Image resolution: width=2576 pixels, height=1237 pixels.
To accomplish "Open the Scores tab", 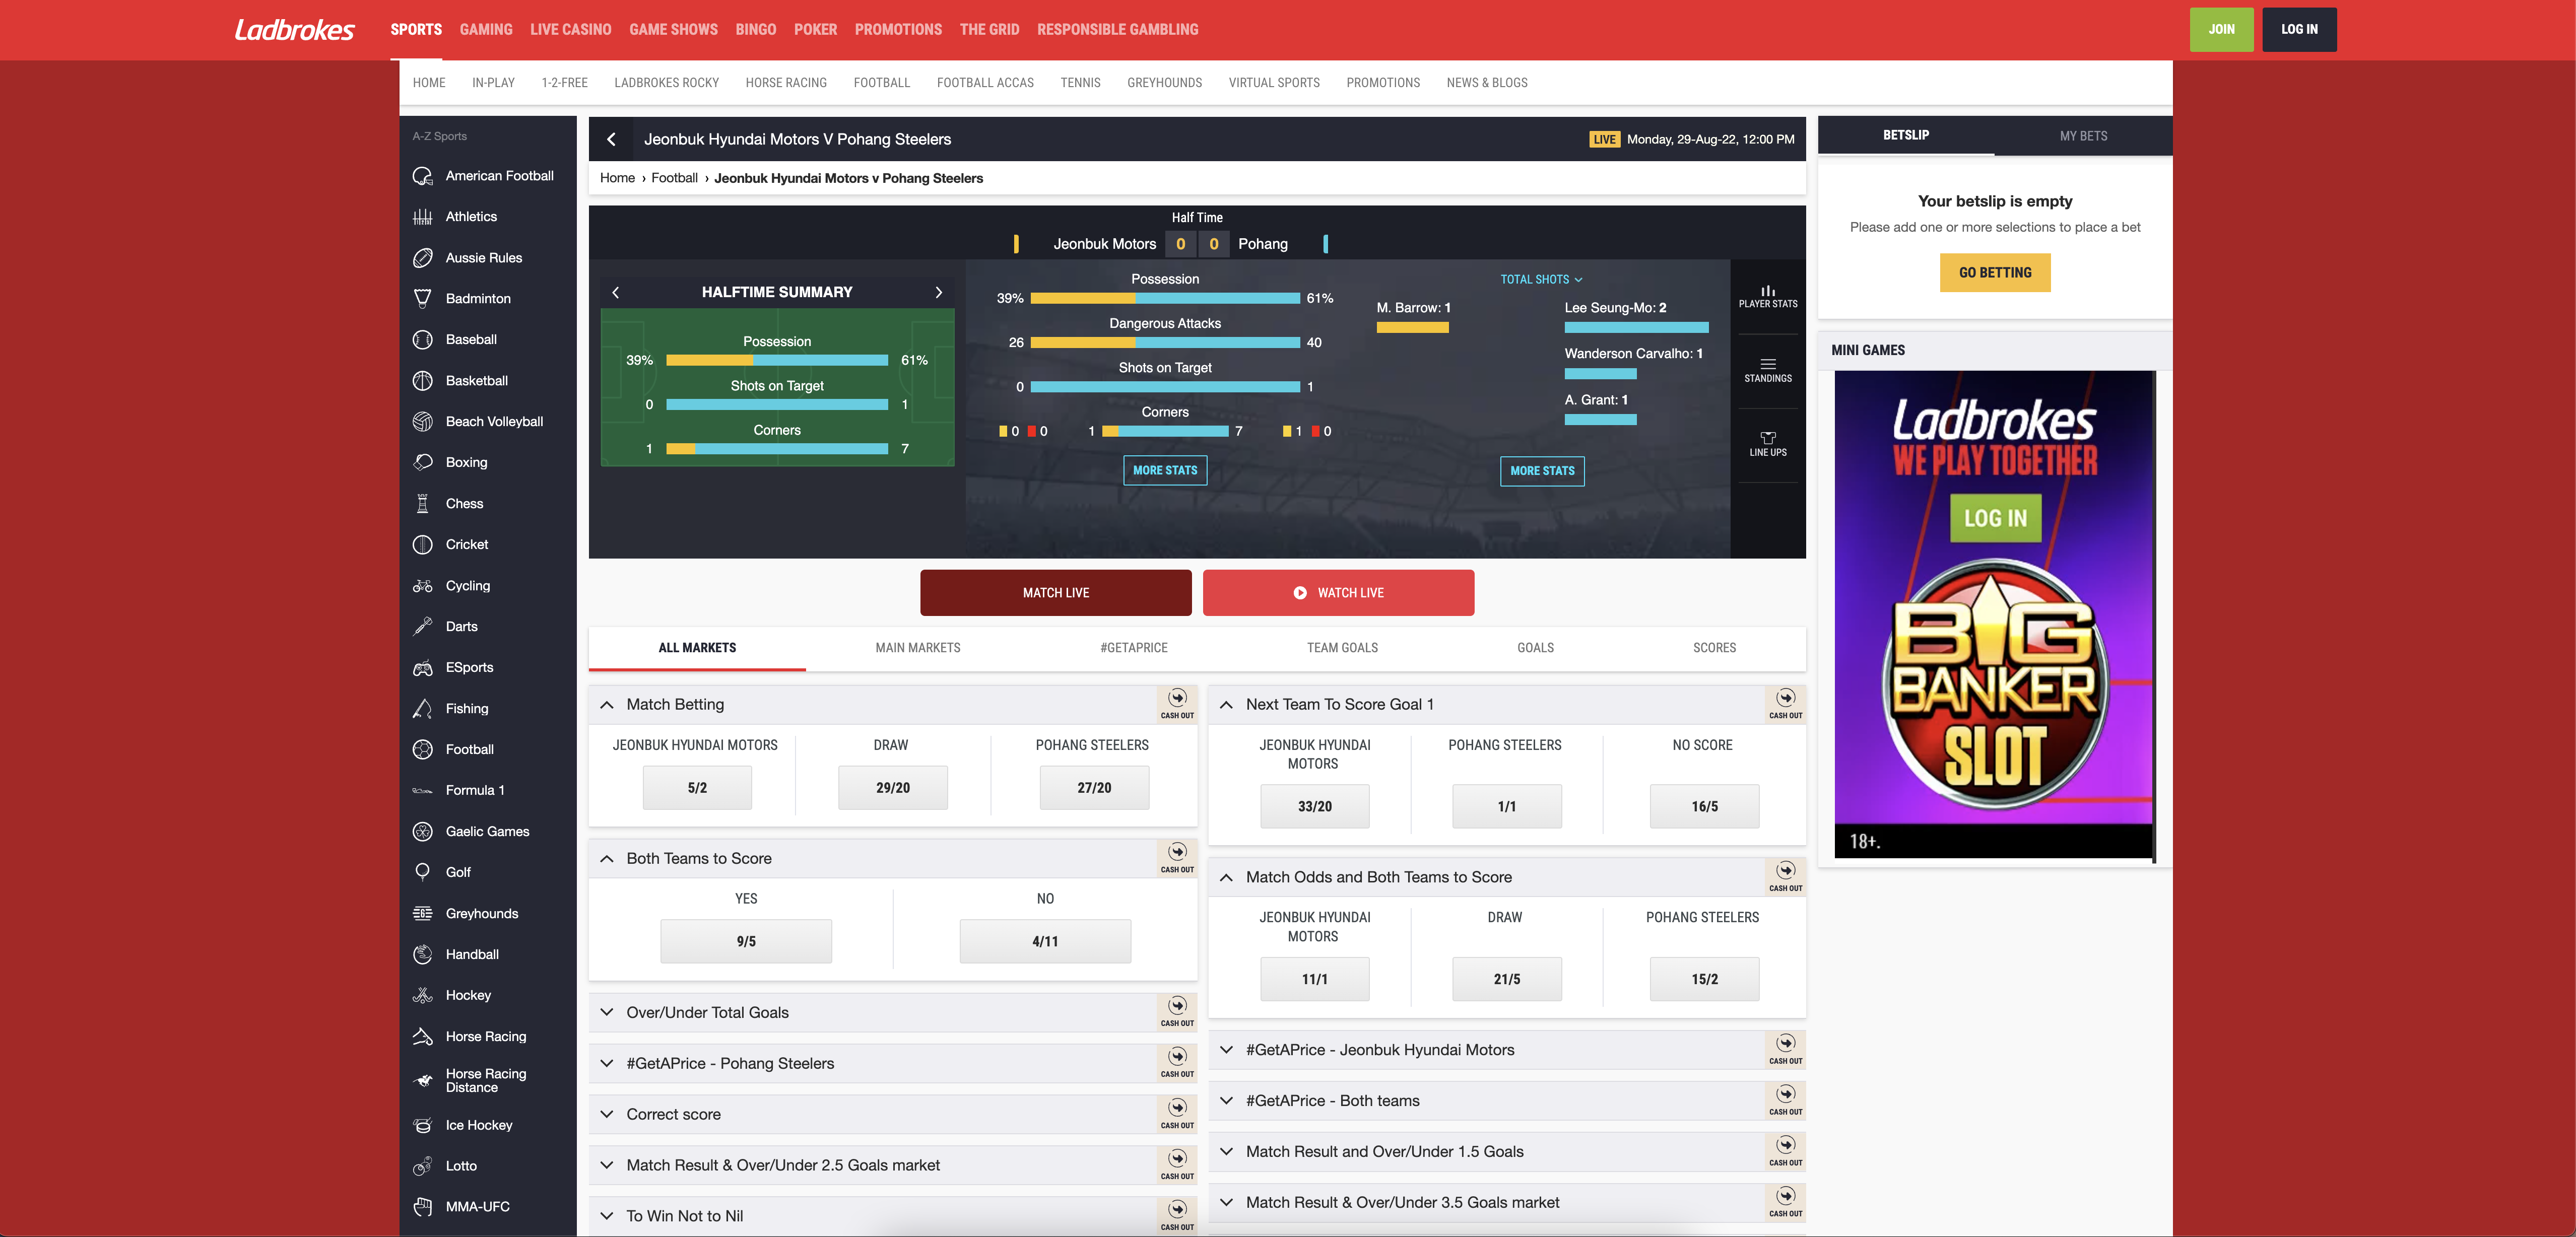I will pyautogui.click(x=1714, y=648).
